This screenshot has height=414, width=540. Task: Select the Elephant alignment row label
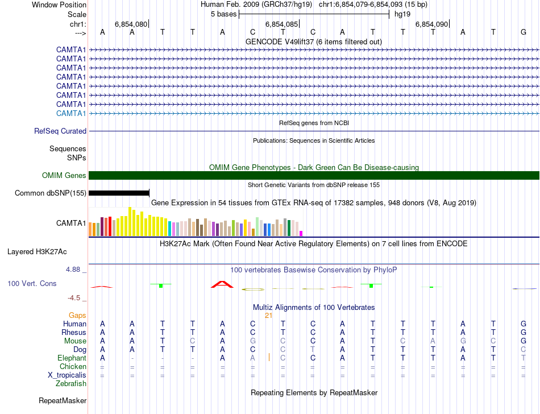(x=72, y=358)
